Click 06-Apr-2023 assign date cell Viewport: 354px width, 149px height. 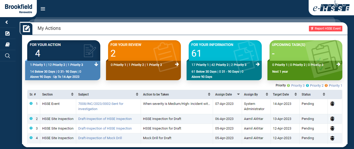224,119
